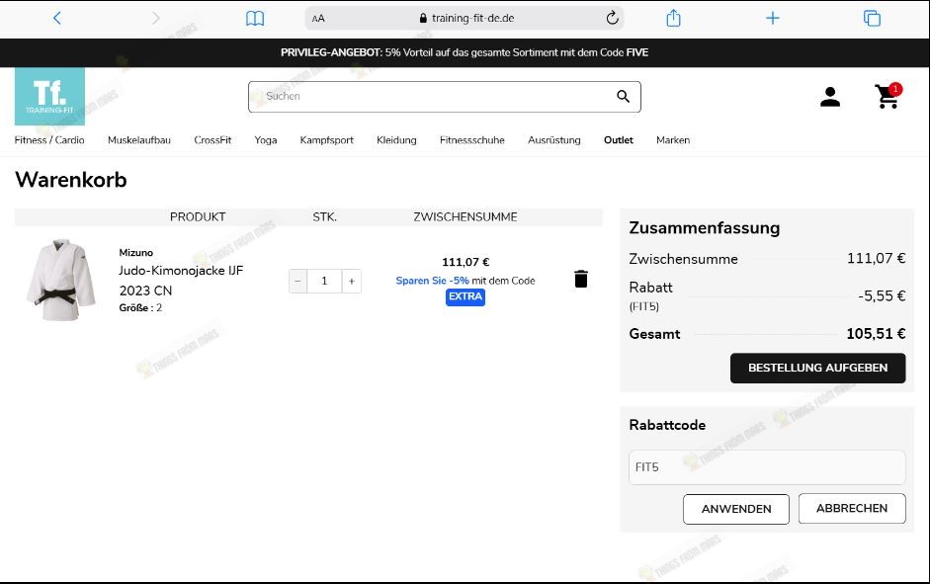Click the Rabattcode input field
The image size is (930, 584).
tap(766, 467)
